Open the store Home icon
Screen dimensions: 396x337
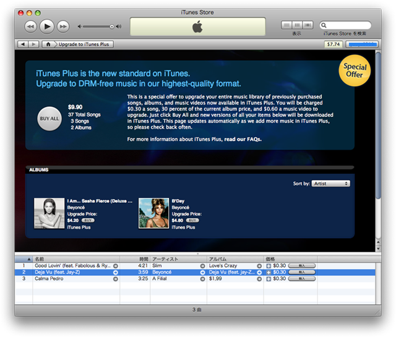pos(48,44)
